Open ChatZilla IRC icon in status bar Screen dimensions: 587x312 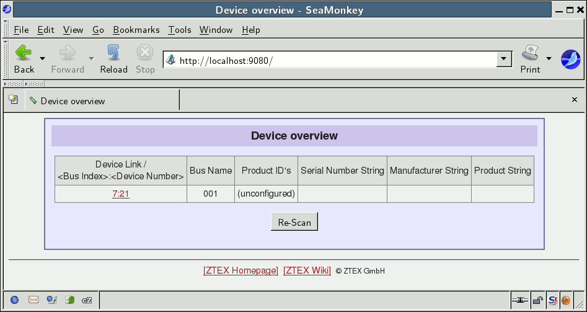[88, 300]
